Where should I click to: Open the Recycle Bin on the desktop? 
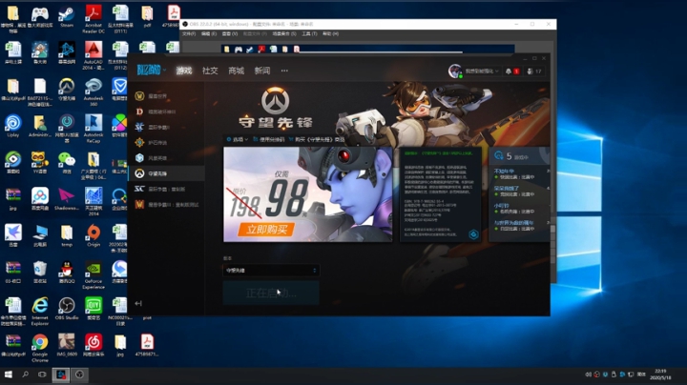40,273
